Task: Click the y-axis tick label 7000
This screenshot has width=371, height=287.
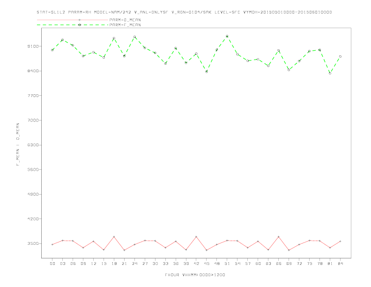Action: click(33, 121)
